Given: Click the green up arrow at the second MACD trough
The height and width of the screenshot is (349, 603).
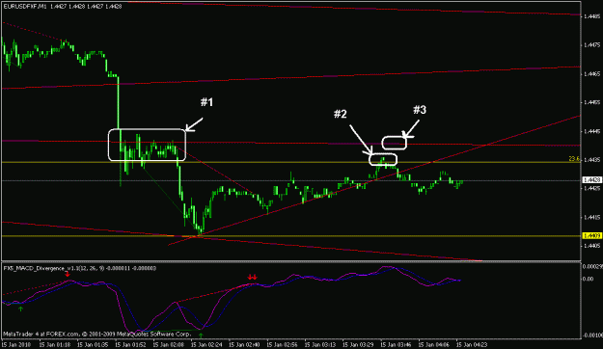Looking at the screenshot, I should pos(201,336).
